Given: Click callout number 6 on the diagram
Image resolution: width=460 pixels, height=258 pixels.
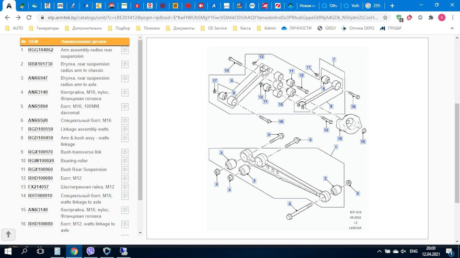Looking at the screenshot, I should click(289, 204).
